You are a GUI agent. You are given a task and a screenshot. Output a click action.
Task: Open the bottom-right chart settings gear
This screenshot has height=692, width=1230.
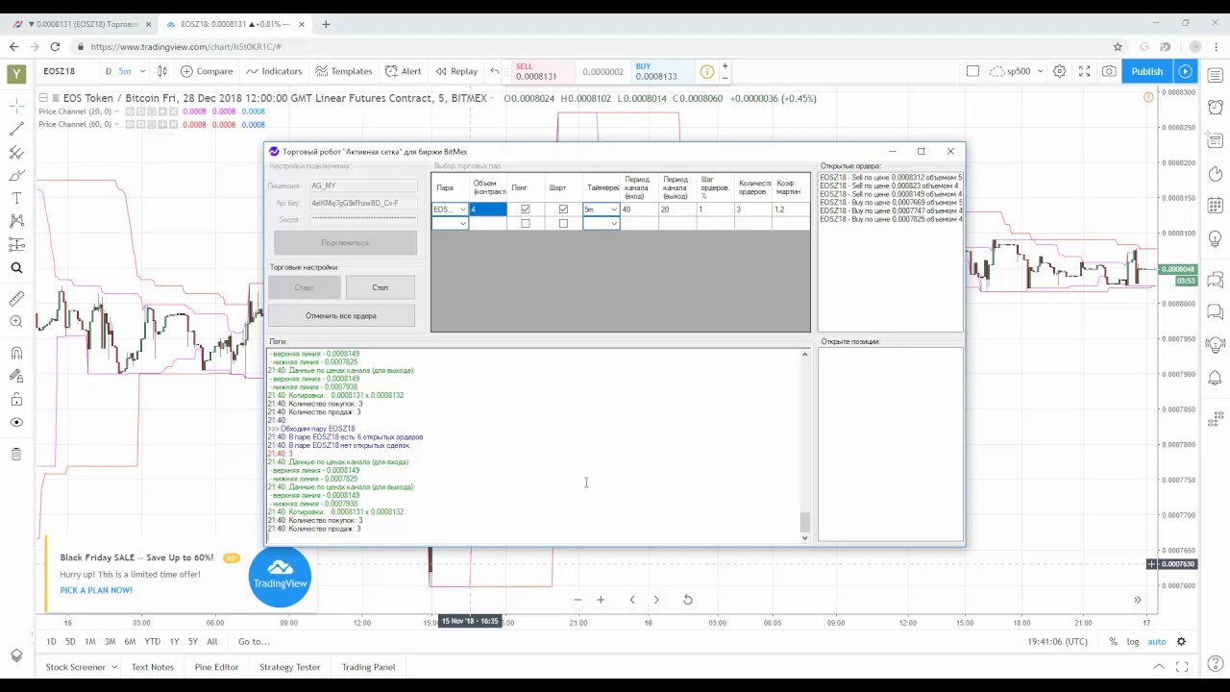tap(1181, 641)
